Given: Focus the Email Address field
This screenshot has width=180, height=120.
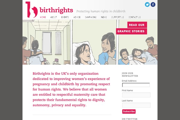Looking at the screenshot, I should pos(136,85).
